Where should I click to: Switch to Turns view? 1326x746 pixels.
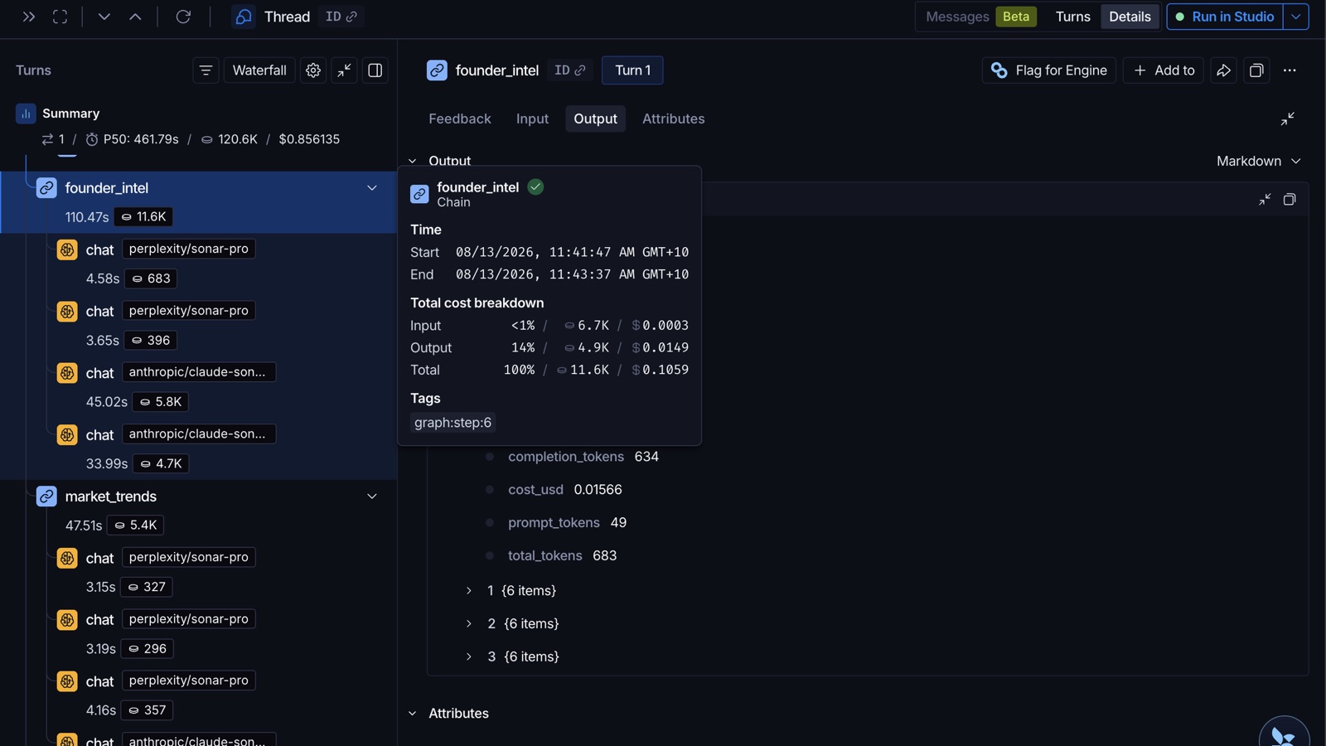tap(1072, 17)
